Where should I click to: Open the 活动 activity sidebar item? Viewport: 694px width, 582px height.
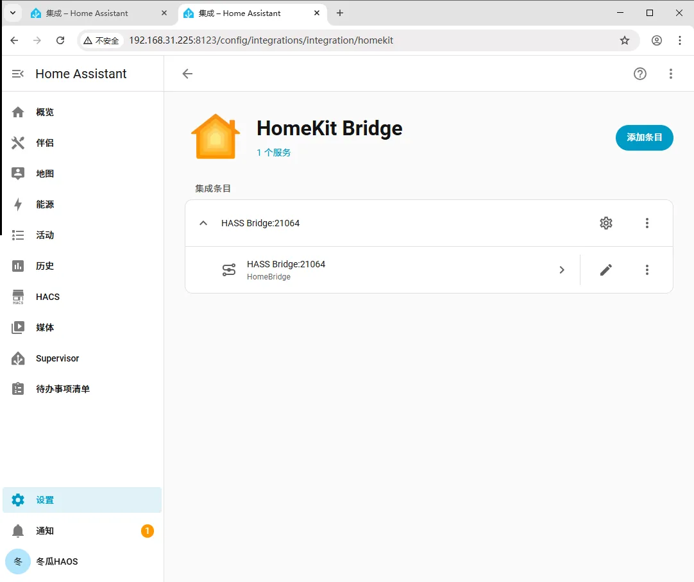(x=82, y=235)
